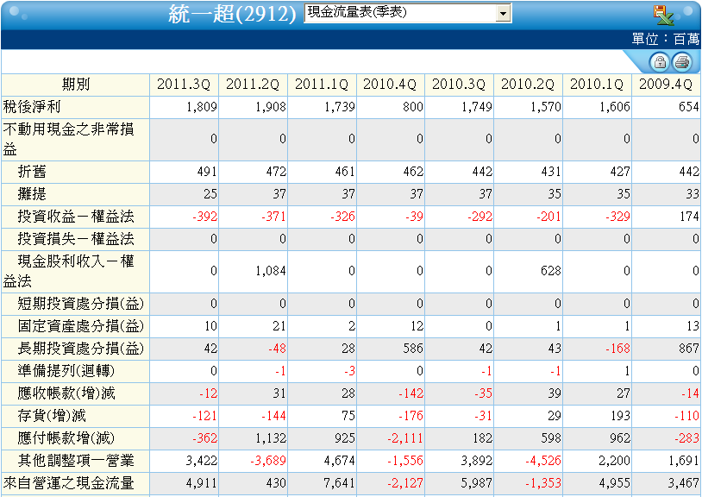Click the -1,353 operating cash flow value
702x497 pixels.
tap(543, 483)
